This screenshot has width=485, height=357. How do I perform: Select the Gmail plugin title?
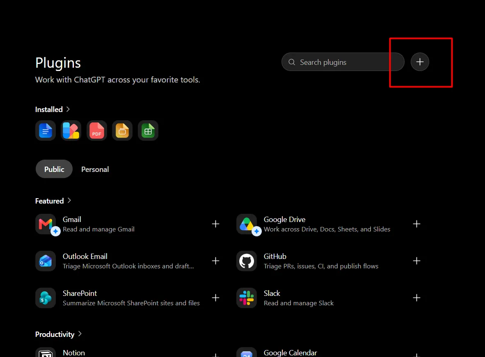point(72,220)
